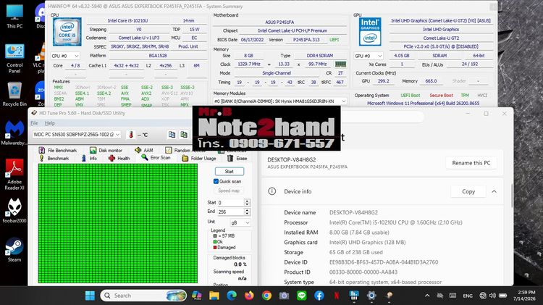Open the Health tab
Viewport: 543px width, 305px height.
tap(119, 159)
